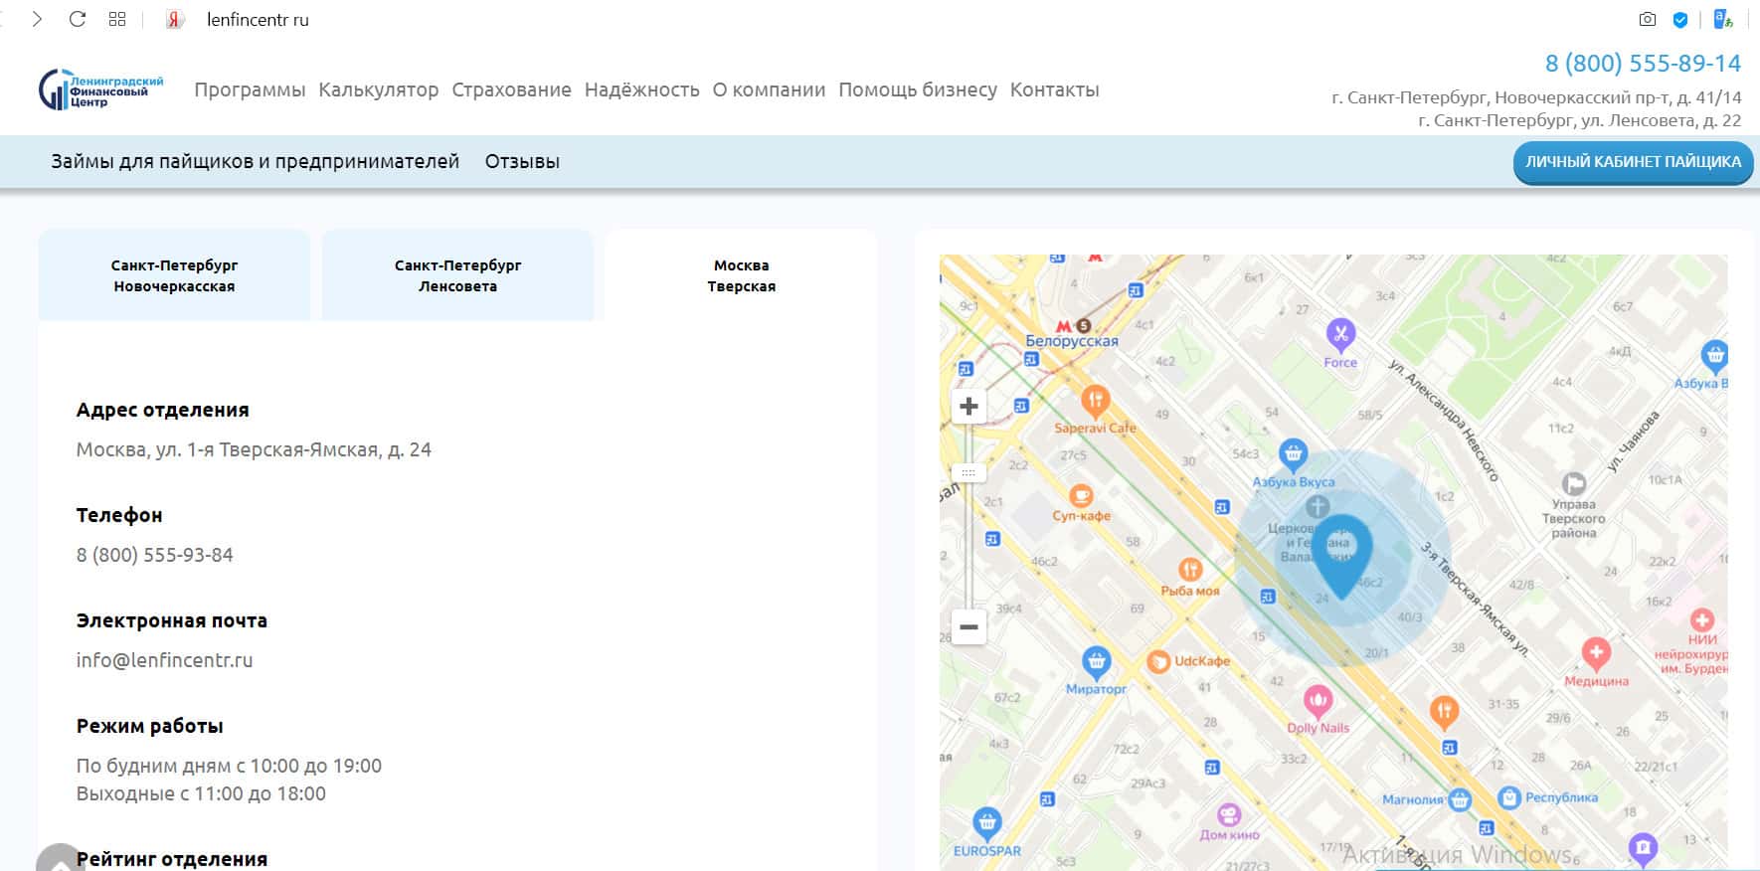Click the Личный кабинет пайщика button
Screen dimensions: 1760x871
[1633, 162]
